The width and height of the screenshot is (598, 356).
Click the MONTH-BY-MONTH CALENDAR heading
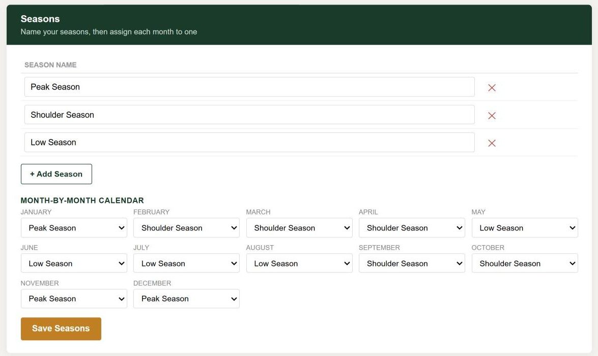[82, 200]
